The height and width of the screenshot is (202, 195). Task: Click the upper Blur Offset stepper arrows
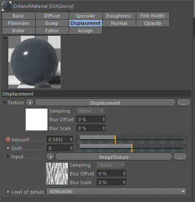[x=104, y=120]
